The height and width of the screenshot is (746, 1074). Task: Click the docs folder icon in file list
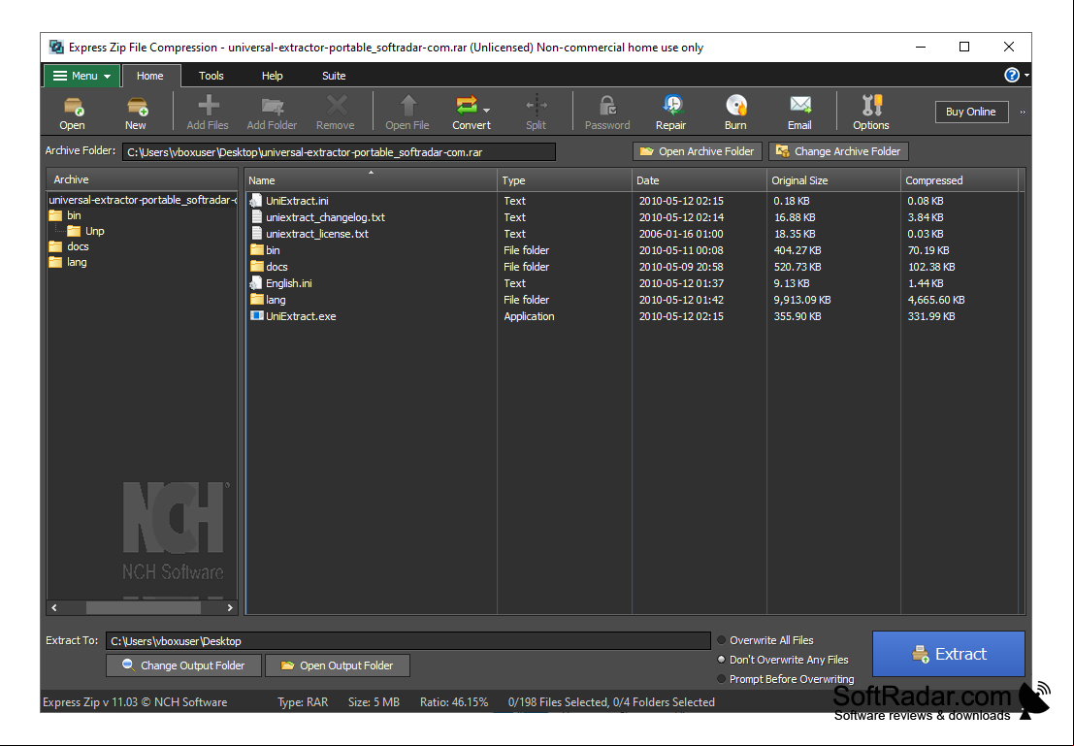(257, 267)
